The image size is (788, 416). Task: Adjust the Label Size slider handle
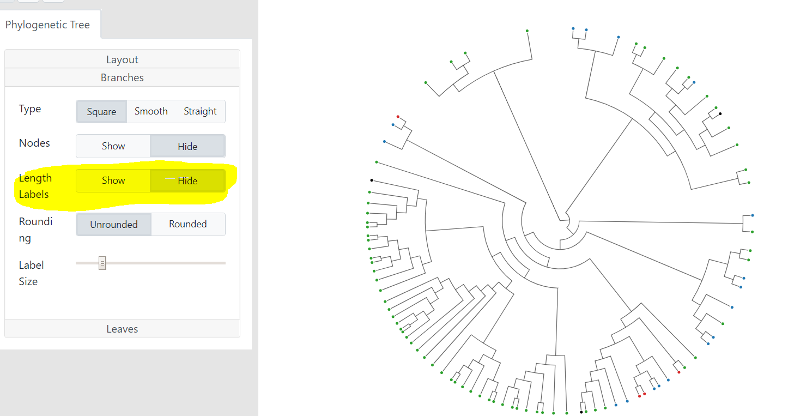(102, 263)
